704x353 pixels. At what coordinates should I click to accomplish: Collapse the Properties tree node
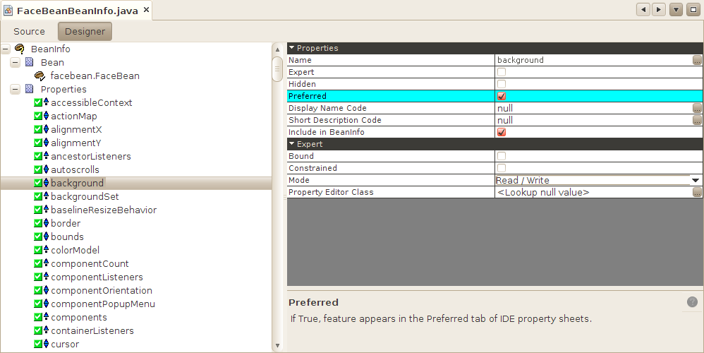pyautogui.click(x=15, y=90)
